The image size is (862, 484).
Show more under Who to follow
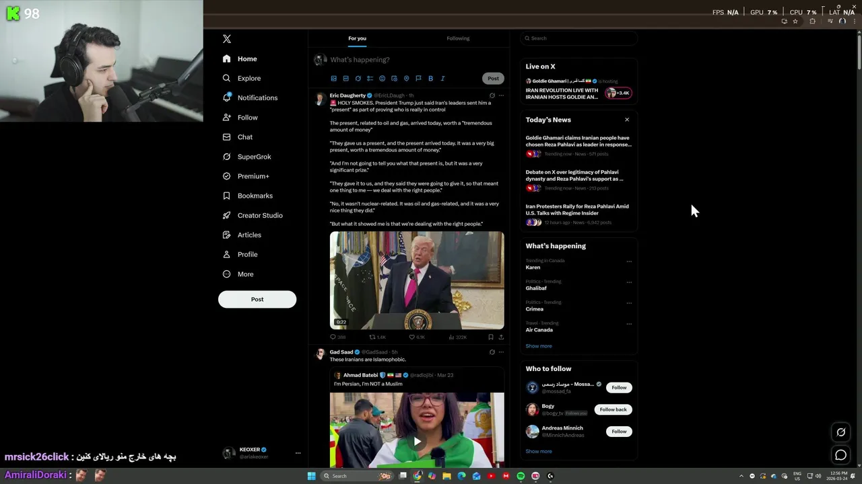click(x=539, y=452)
